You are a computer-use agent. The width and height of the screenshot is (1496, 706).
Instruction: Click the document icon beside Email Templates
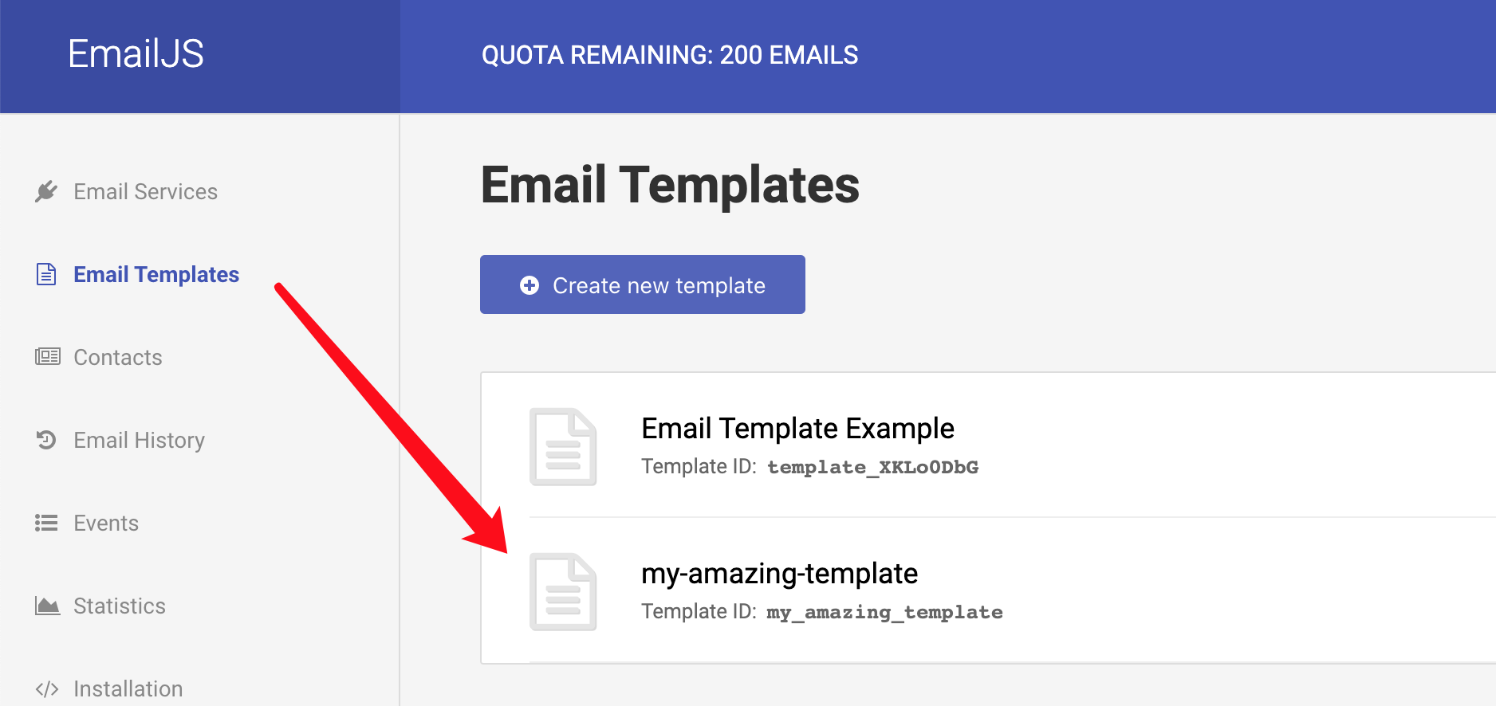point(46,274)
